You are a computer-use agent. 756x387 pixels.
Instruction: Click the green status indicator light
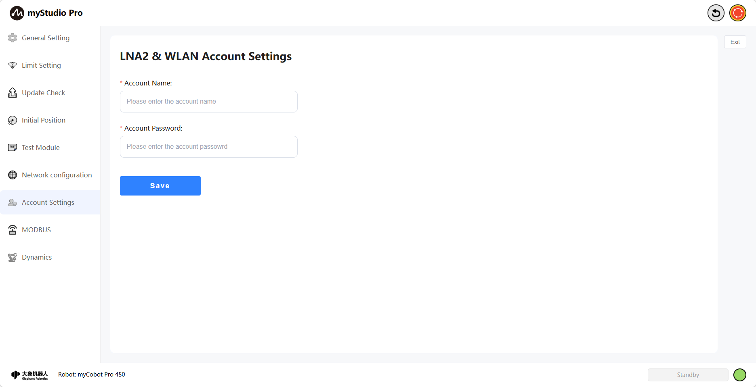739,375
